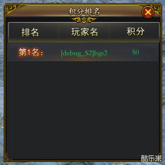
Task: Click the 第1名 rank label
Action: tap(31, 52)
